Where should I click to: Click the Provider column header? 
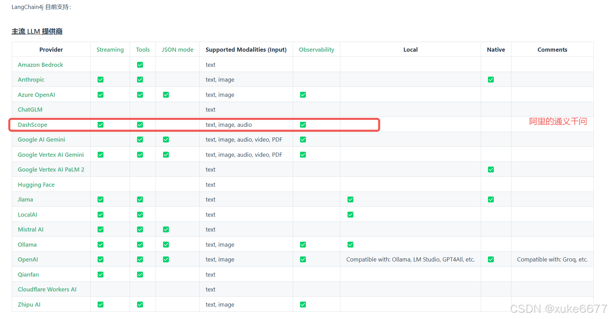pyautogui.click(x=51, y=49)
